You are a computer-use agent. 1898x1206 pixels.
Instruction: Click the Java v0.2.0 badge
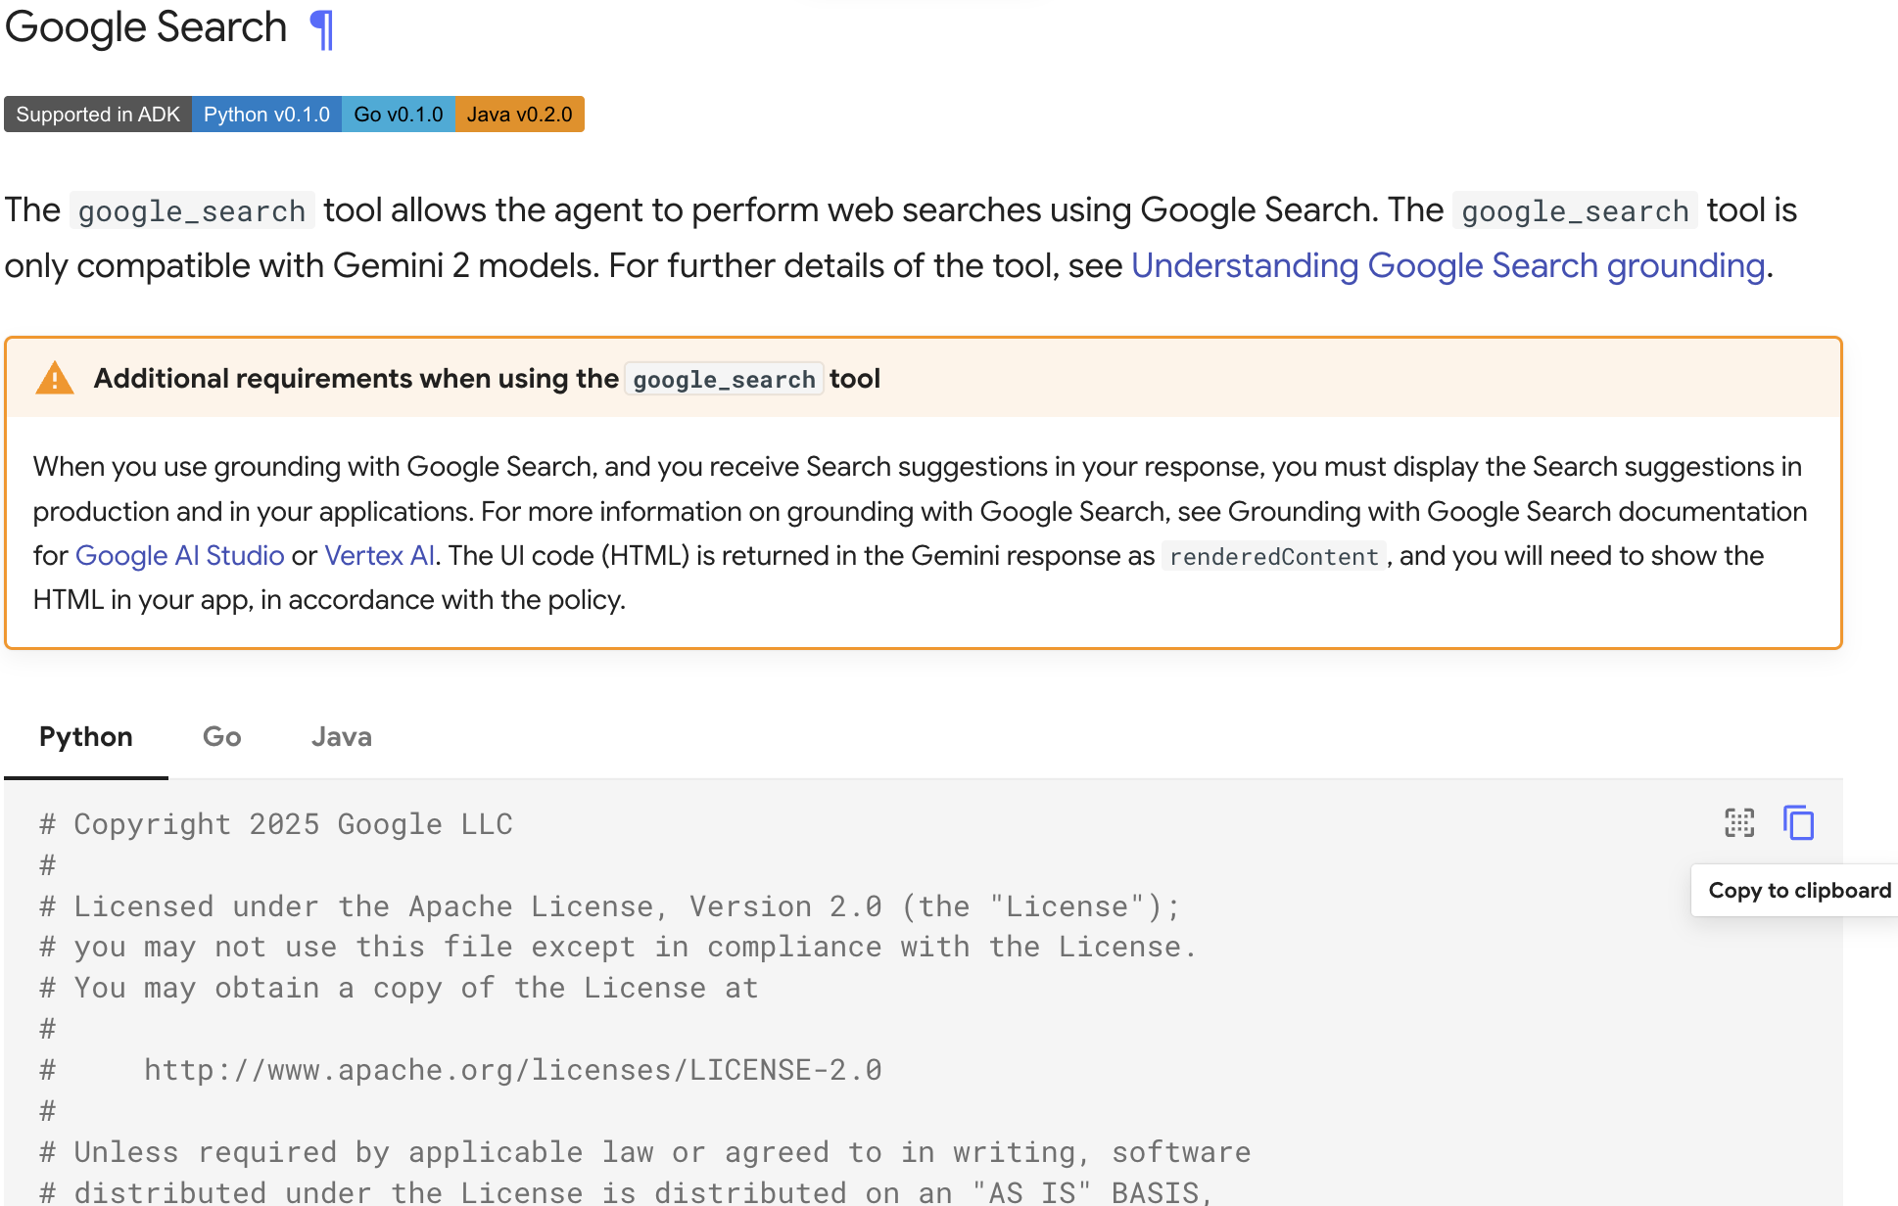point(519,115)
